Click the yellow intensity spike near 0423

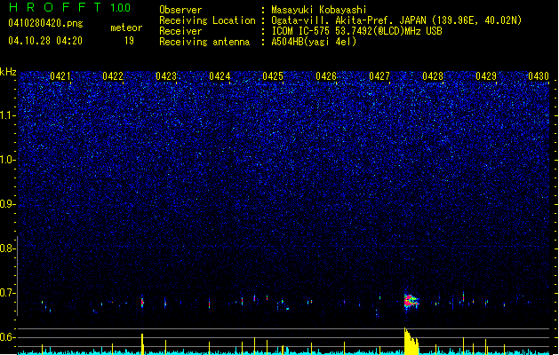(x=142, y=344)
